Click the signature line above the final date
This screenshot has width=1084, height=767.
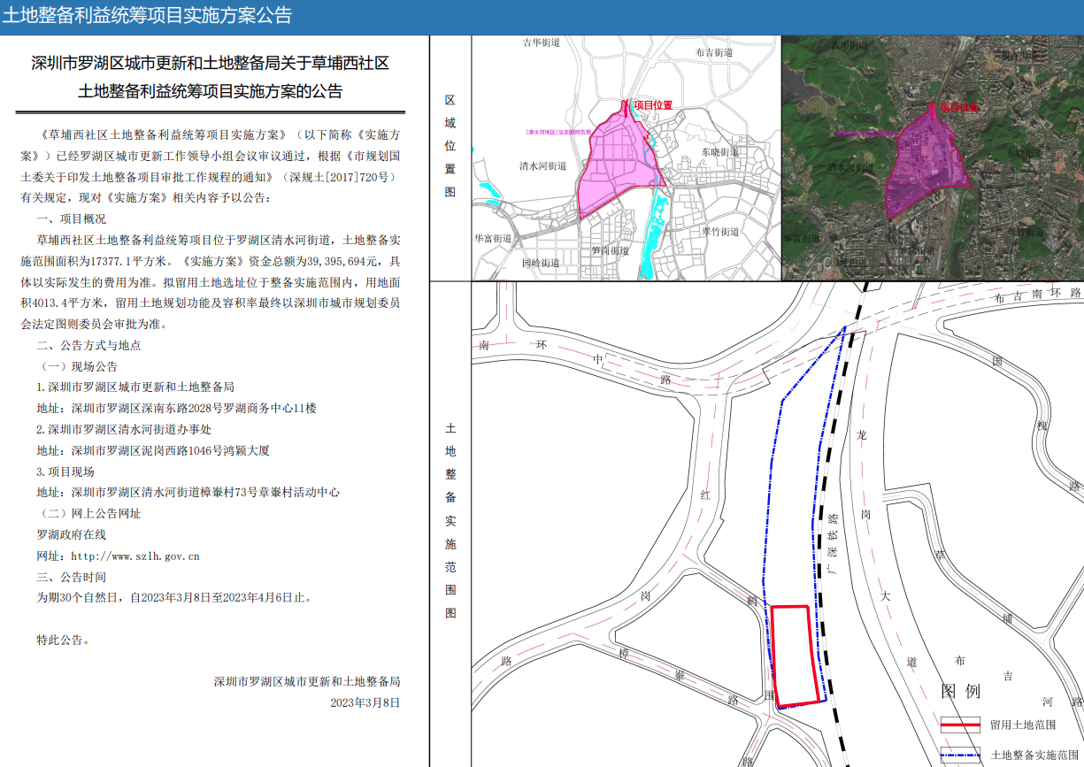coord(307,682)
